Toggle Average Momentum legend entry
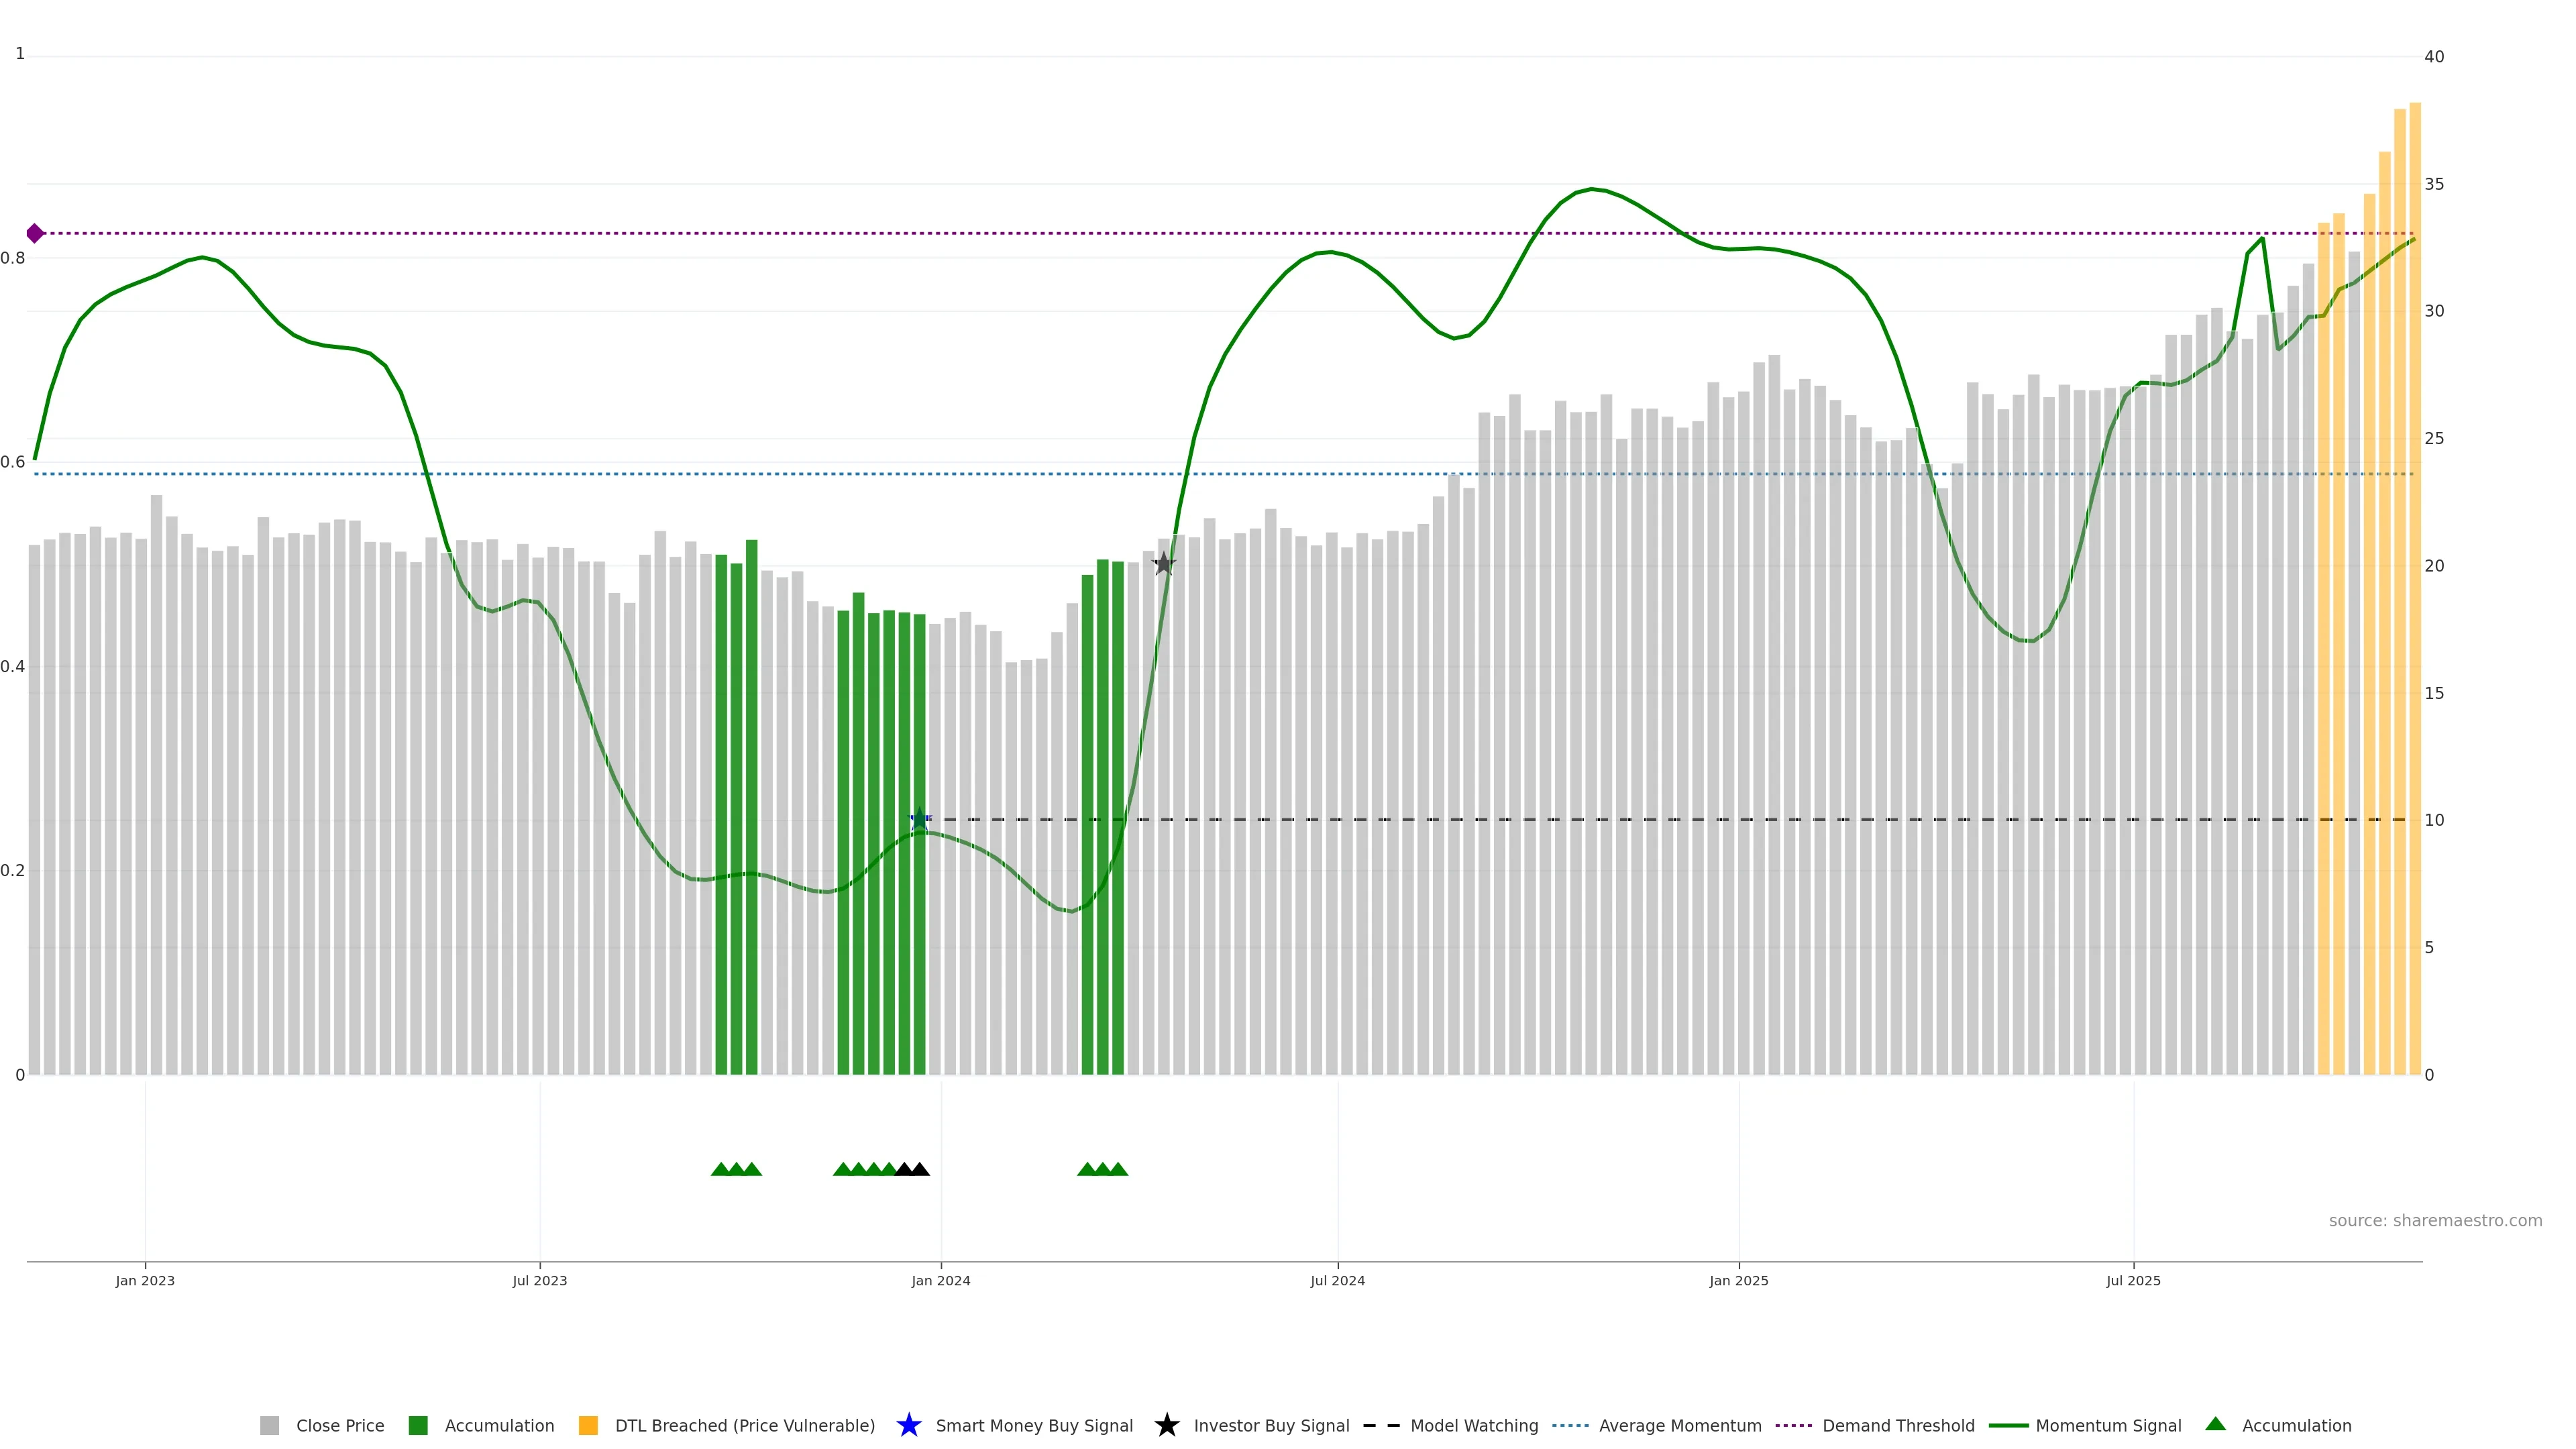The image size is (2576, 1449). (x=1679, y=1425)
